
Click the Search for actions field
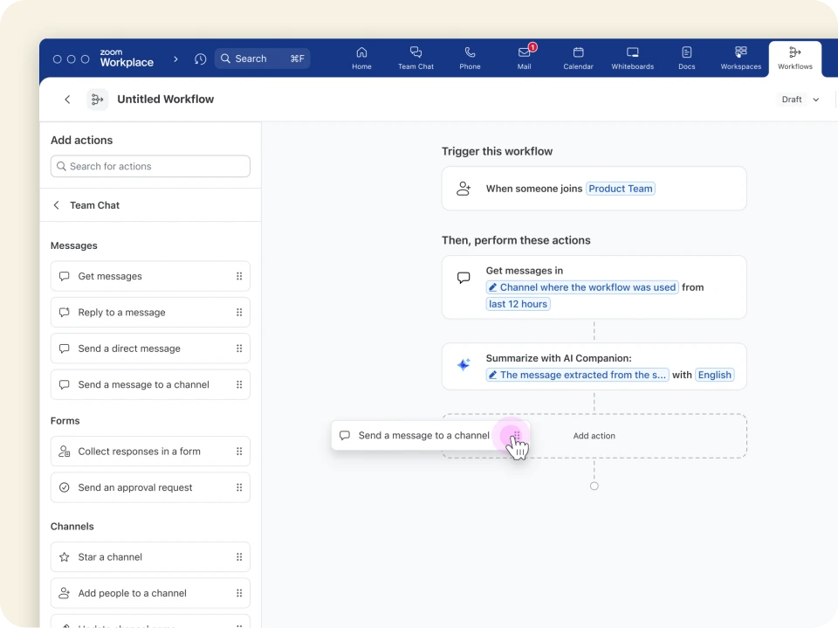click(x=150, y=166)
